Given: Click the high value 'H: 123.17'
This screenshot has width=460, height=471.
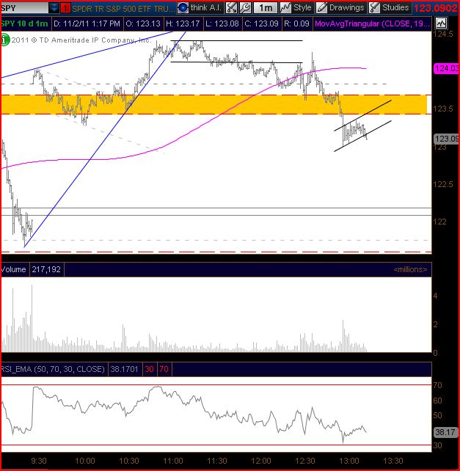Looking at the screenshot, I should [x=183, y=23].
